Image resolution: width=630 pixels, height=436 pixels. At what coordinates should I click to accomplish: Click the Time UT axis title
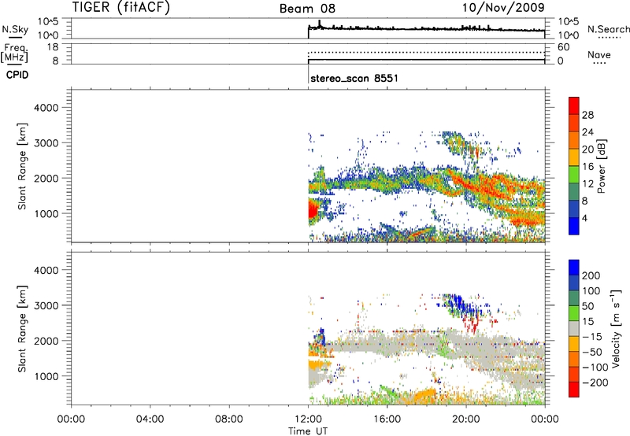(x=308, y=430)
